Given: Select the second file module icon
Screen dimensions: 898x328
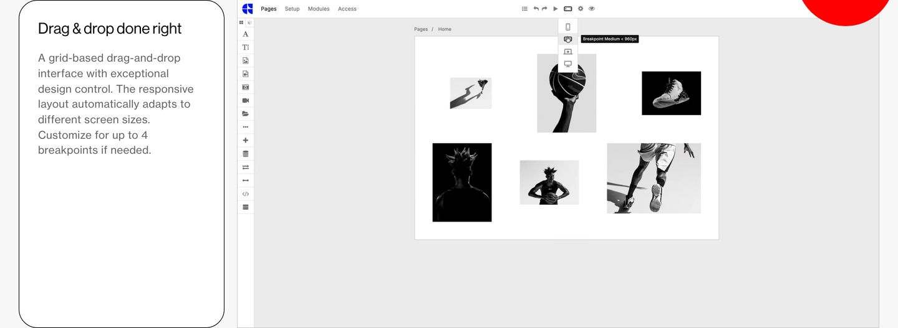Looking at the screenshot, I should 246,74.
